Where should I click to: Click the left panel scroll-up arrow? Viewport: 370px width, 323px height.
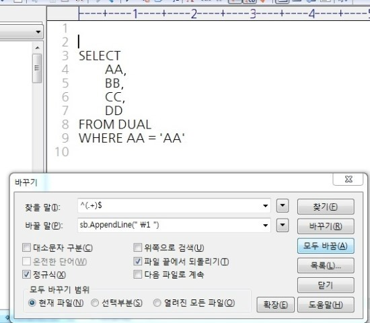pyautogui.click(x=37, y=48)
